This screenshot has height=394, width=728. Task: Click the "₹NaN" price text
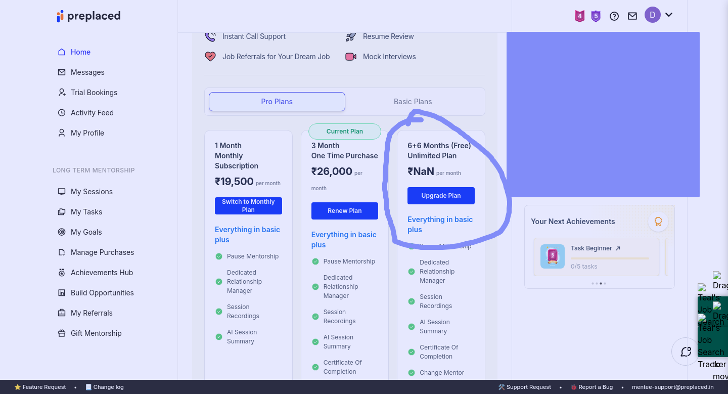(x=421, y=171)
